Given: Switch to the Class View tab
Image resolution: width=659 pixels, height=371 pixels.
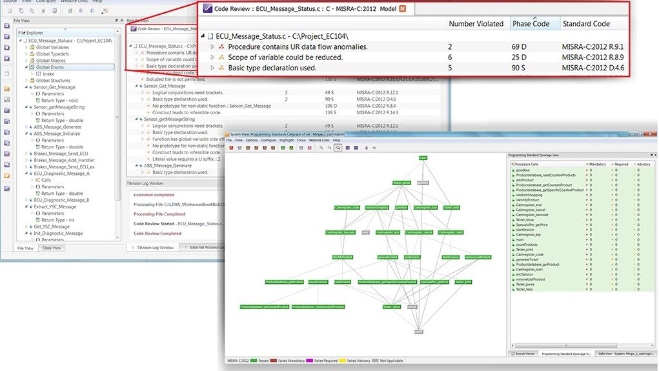Looking at the screenshot, I should click(x=52, y=248).
